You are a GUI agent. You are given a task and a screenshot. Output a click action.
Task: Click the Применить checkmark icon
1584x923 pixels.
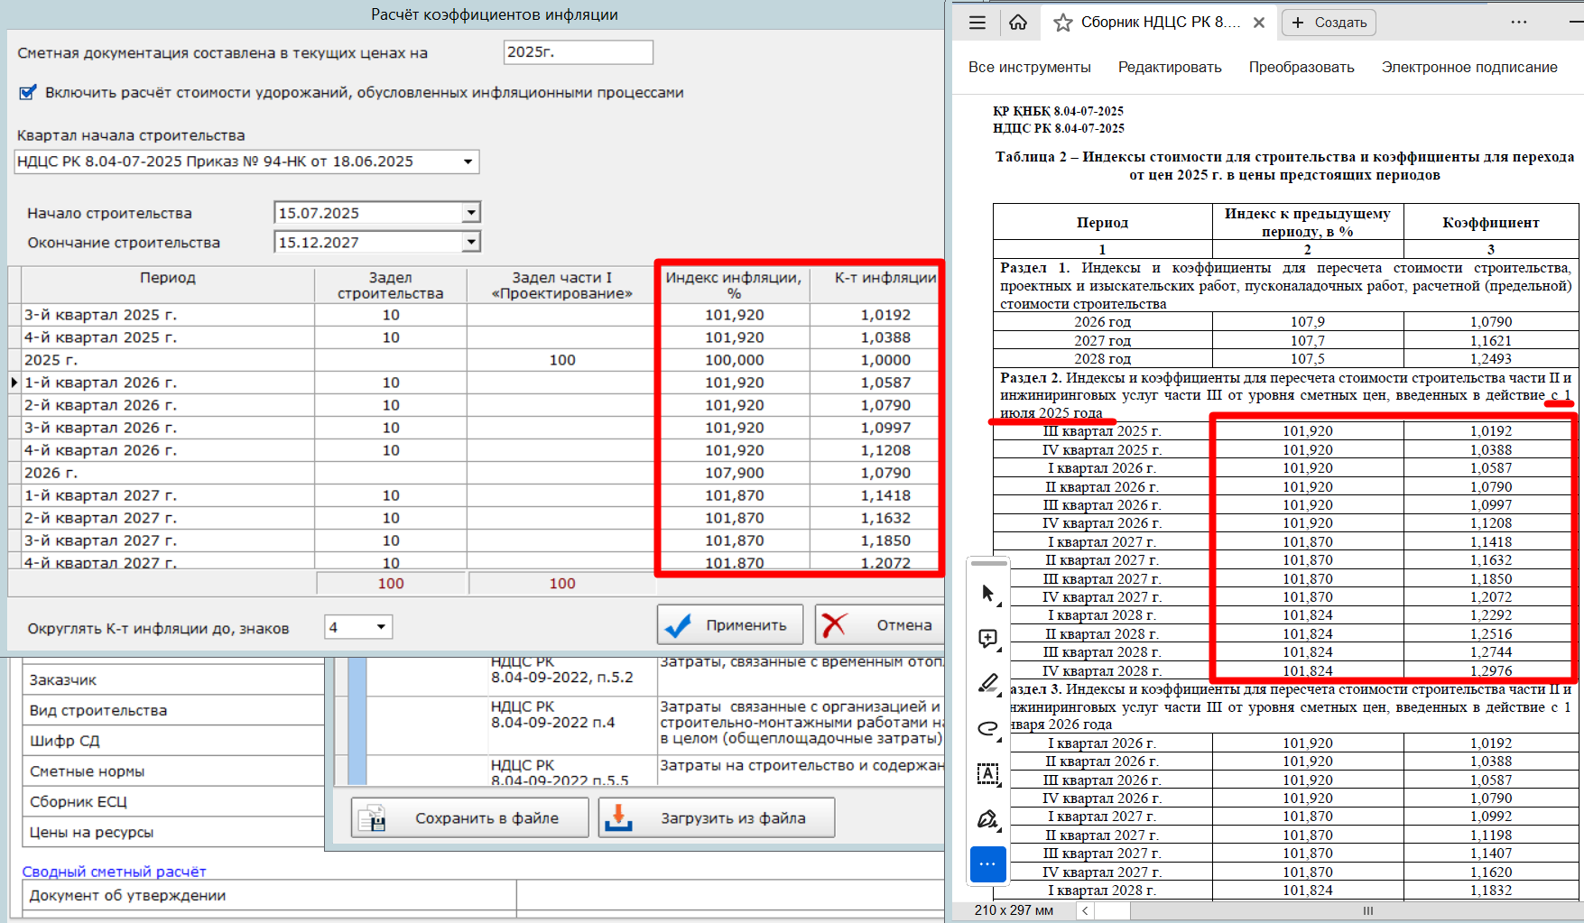[x=678, y=625]
